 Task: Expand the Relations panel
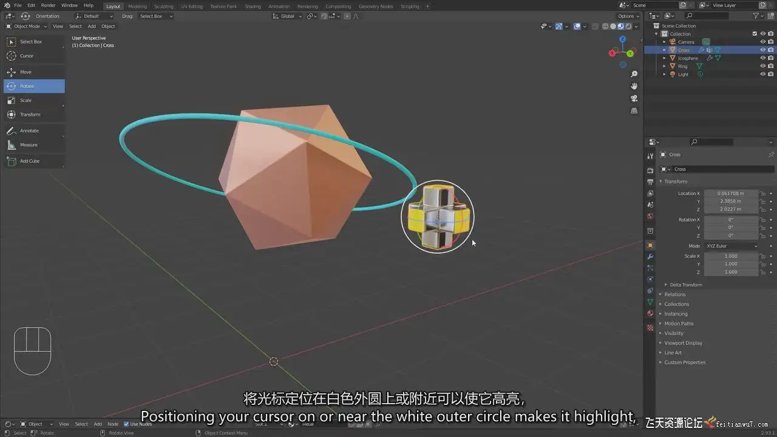674,294
